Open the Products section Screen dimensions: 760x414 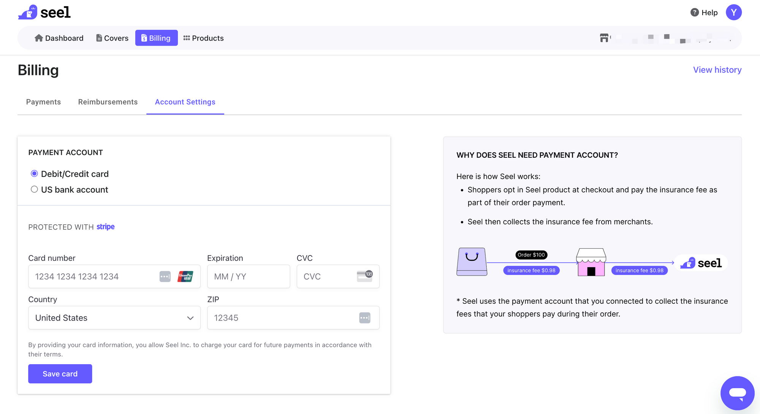203,38
